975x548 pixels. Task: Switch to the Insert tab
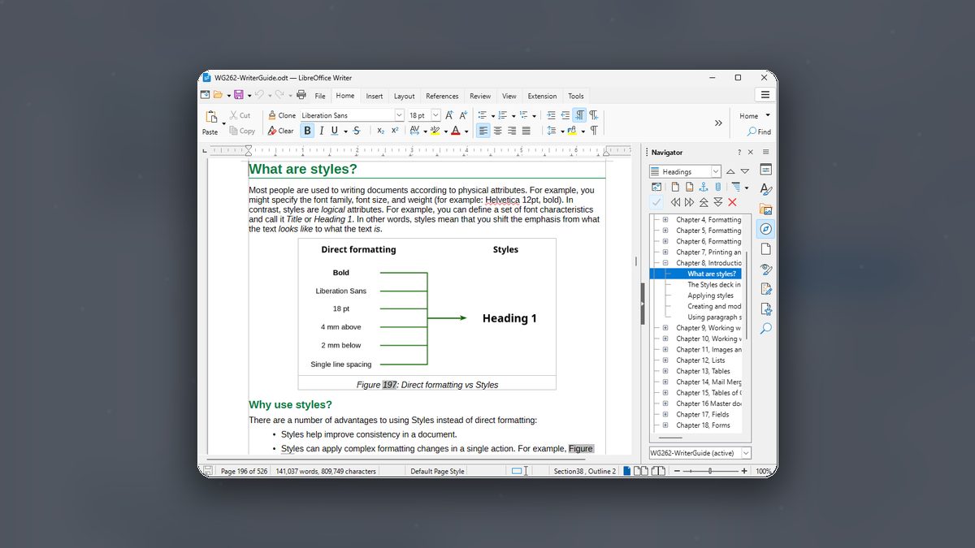(x=375, y=96)
